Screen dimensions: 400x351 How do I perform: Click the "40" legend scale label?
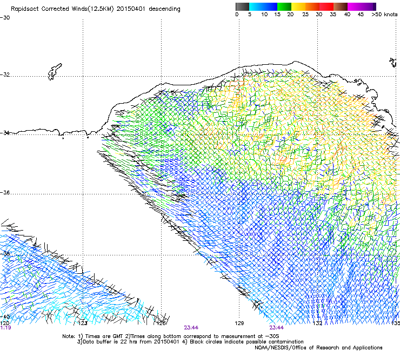[x=347, y=15]
